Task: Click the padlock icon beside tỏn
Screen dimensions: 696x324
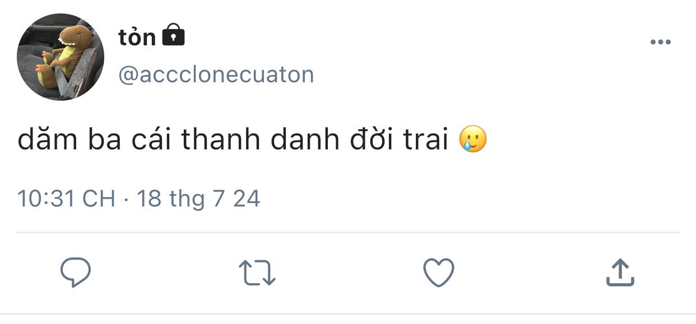Action: [x=173, y=36]
